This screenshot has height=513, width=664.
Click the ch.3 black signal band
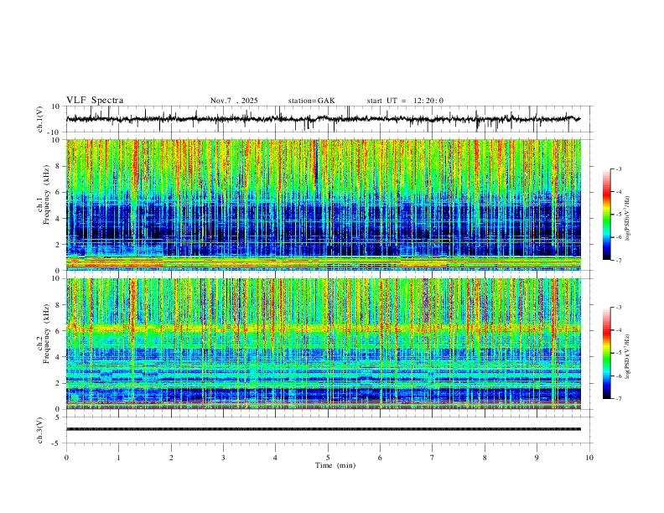click(x=324, y=429)
